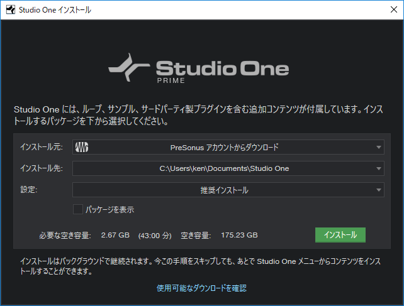Enable the パッケージを表示 checkbox
Screen dimensions: 404x306
coord(78,209)
